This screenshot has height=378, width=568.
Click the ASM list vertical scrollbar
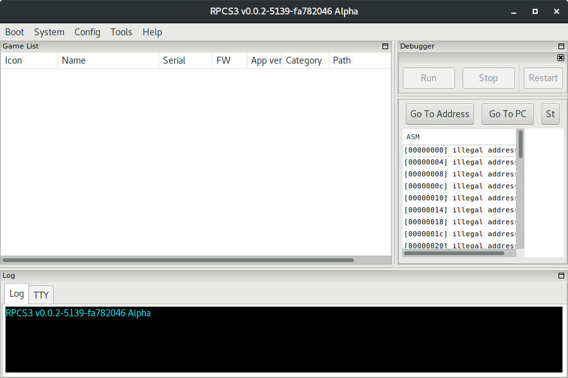[x=521, y=144]
